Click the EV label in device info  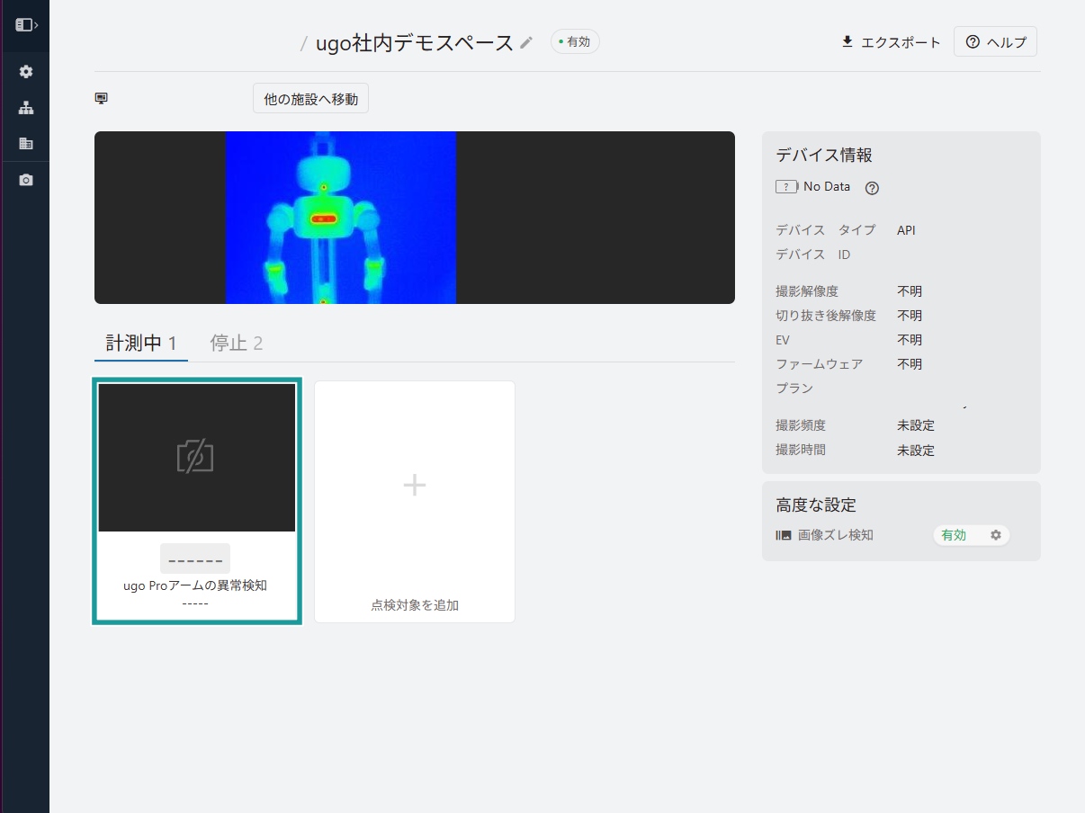(783, 340)
